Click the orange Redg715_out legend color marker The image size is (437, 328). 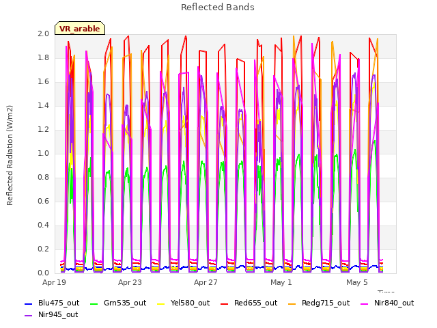[x=292, y=304]
